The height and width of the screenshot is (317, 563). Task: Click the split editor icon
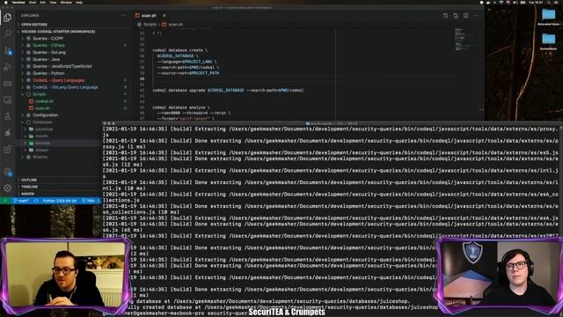tap(465, 16)
